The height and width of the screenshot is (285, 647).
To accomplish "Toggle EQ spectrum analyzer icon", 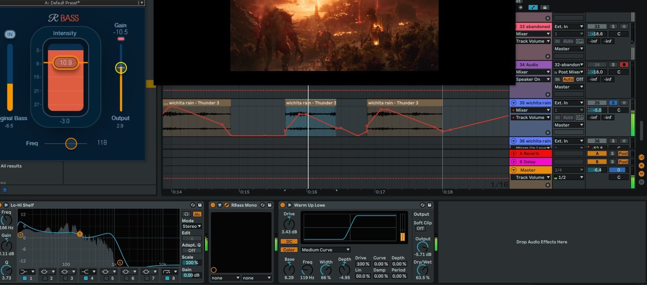I will [197, 214].
